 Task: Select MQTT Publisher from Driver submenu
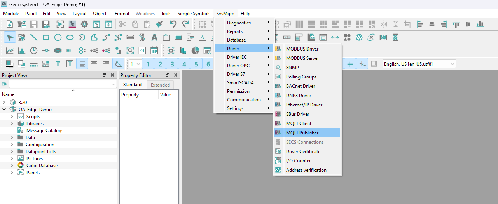(x=302, y=133)
